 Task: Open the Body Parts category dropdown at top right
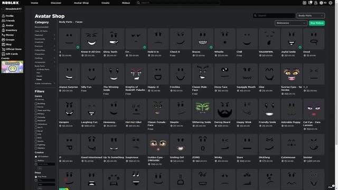point(311,15)
